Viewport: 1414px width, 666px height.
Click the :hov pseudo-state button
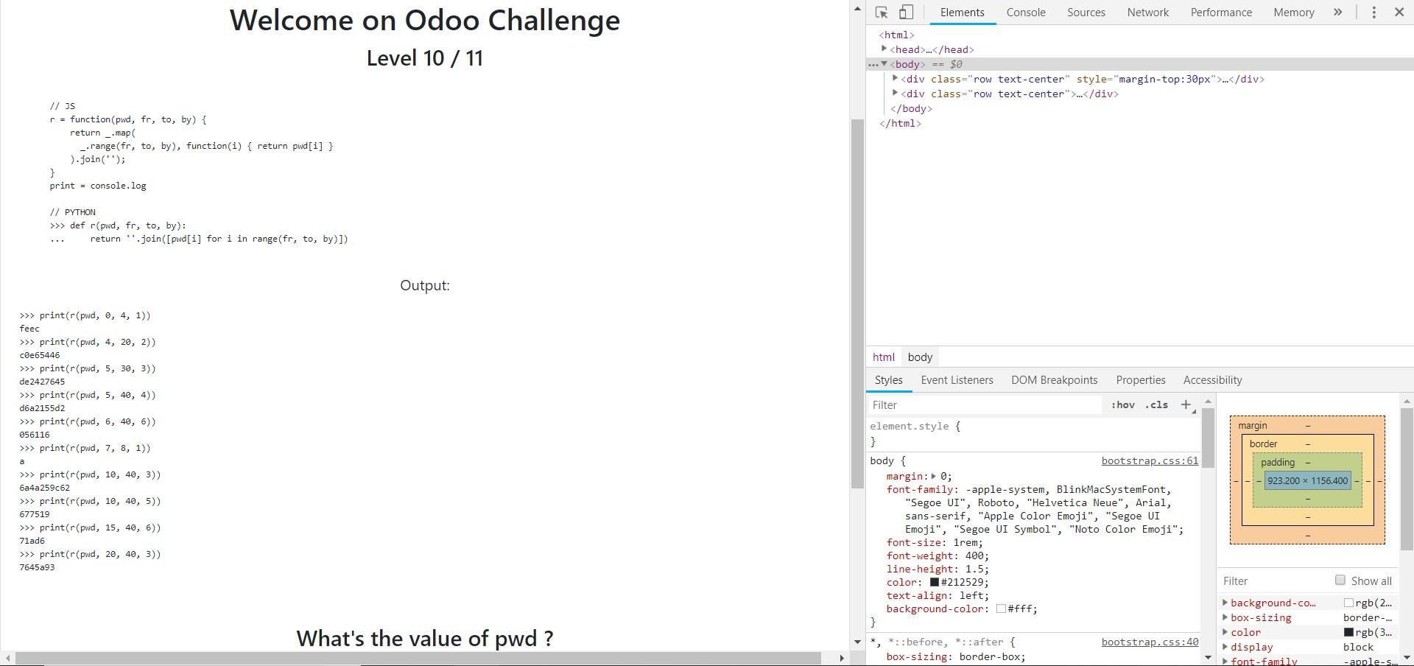pos(1123,404)
